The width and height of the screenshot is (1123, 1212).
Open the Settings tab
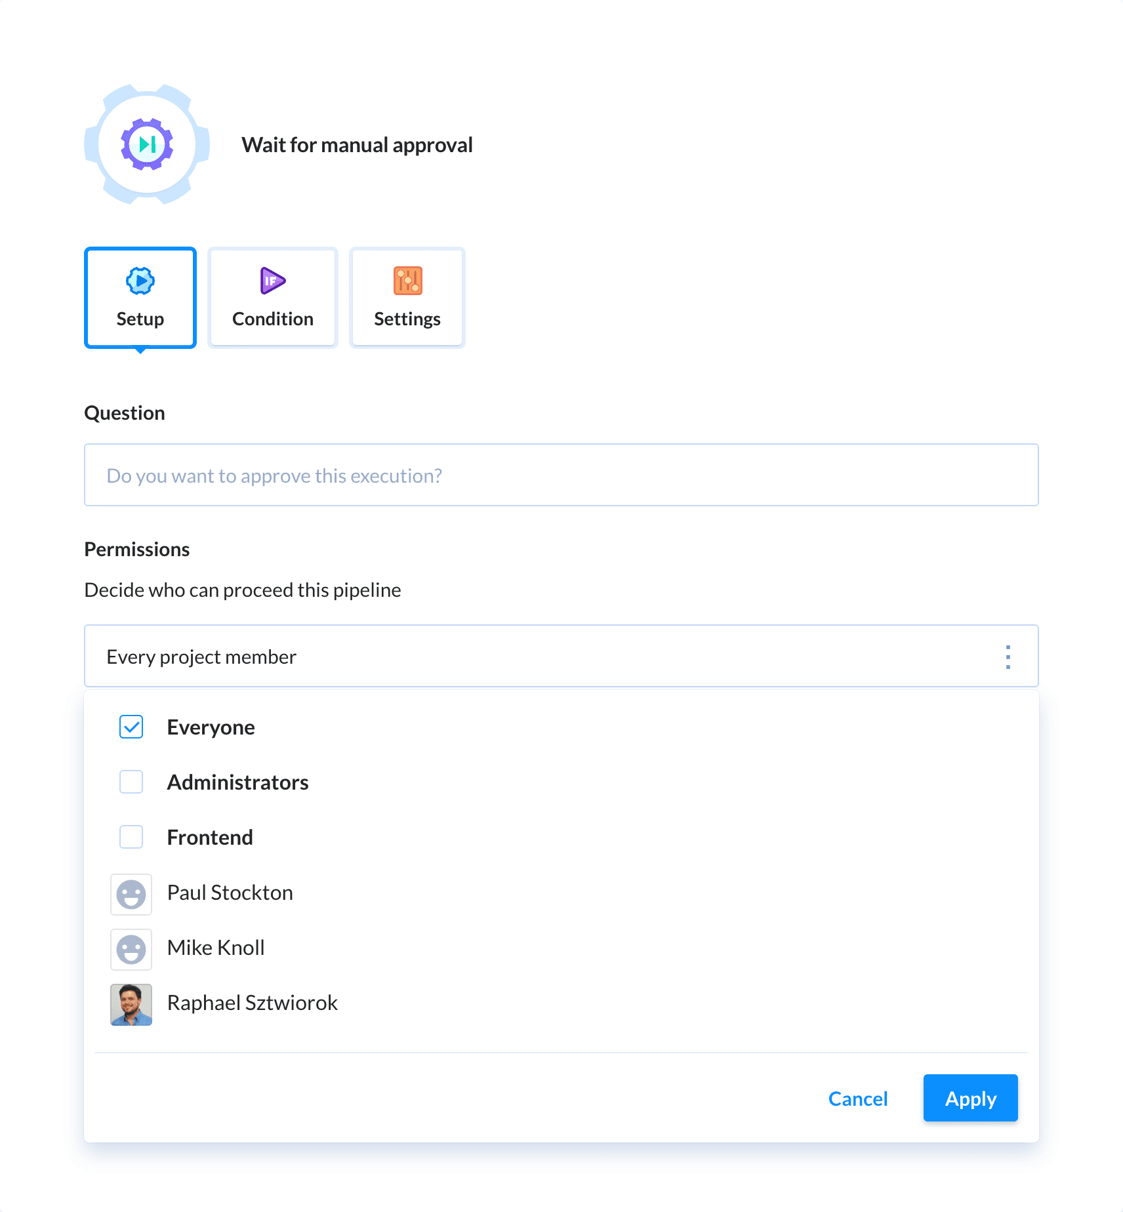pyautogui.click(x=407, y=297)
